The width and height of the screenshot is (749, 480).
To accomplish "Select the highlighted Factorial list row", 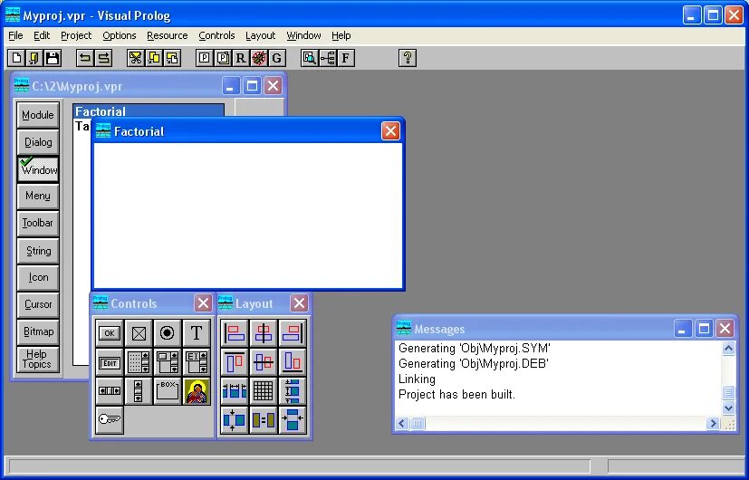I will [149, 110].
